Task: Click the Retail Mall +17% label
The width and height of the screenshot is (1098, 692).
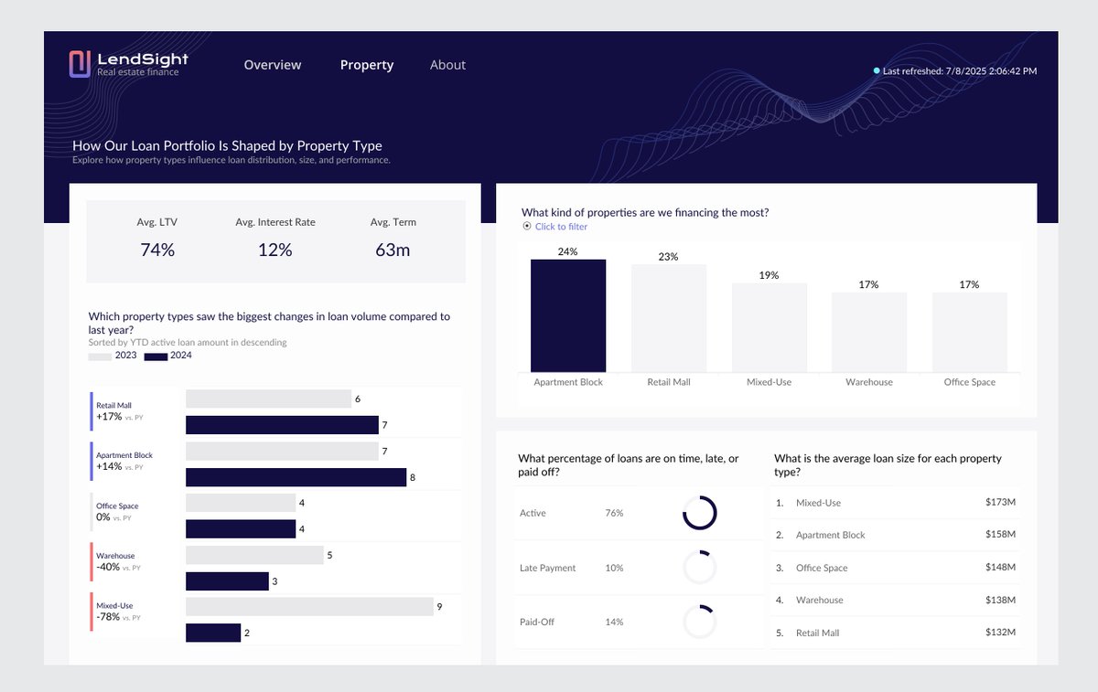Action: click(x=121, y=411)
